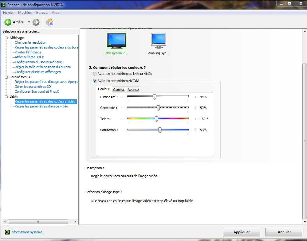Screen dimensions: 307x241
Task: Open 'Configuration du son numérique' task
Action: click(38, 62)
